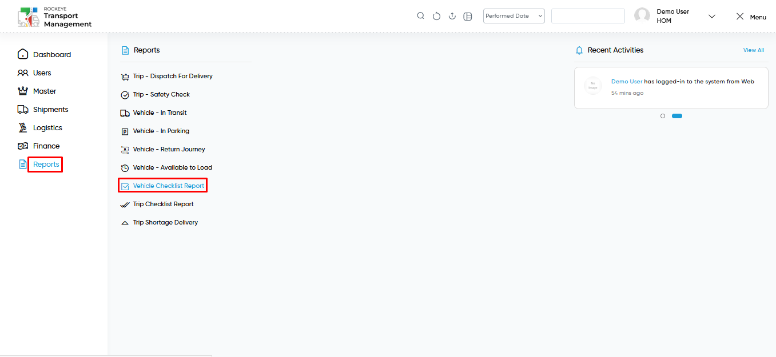Image resolution: width=776 pixels, height=357 pixels.
Task: Open Logistics in the sidebar menu
Action: pyautogui.click(x=47, y=127)
